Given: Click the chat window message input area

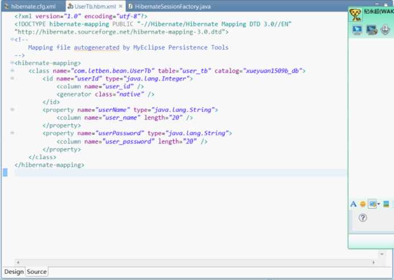Looking at the screenshot, I should 373,221.
